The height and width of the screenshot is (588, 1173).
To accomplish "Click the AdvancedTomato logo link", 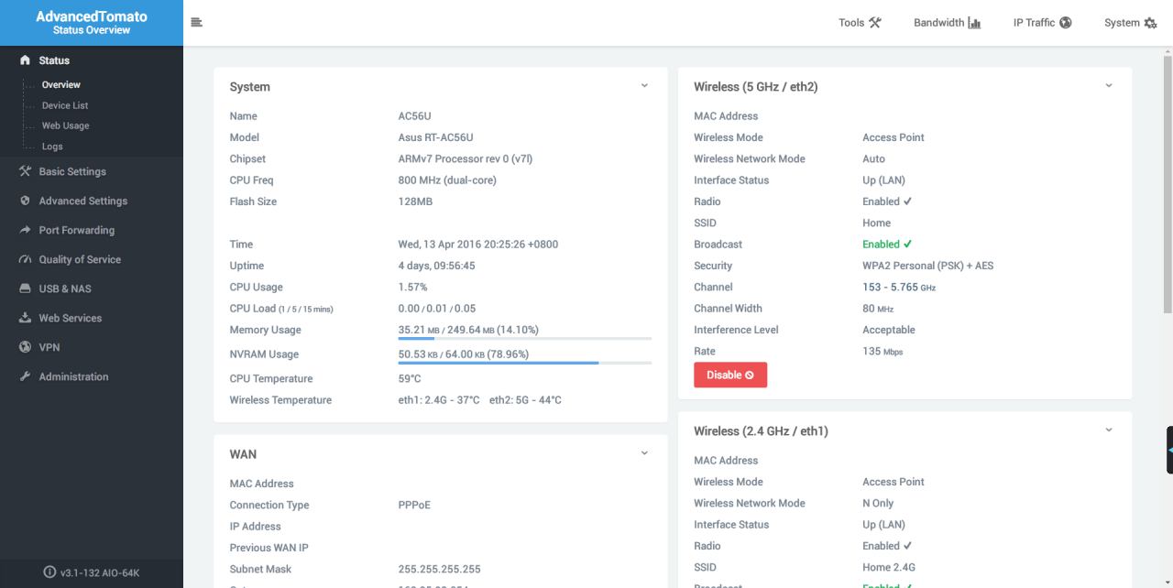I will [x=92, y=23].
